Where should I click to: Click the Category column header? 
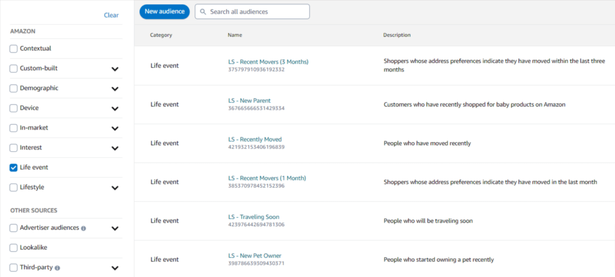[161, 35]
